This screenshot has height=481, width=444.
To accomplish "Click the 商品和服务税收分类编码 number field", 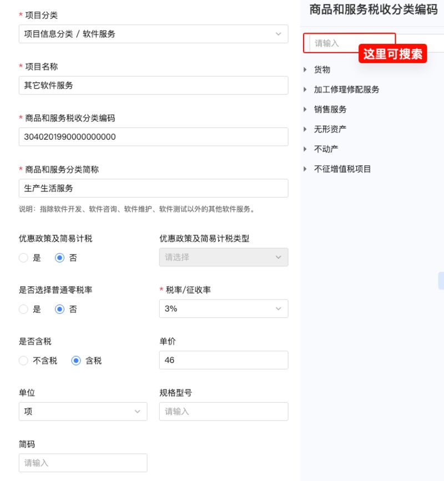I will pyautogui.click(x=153, y=137).
